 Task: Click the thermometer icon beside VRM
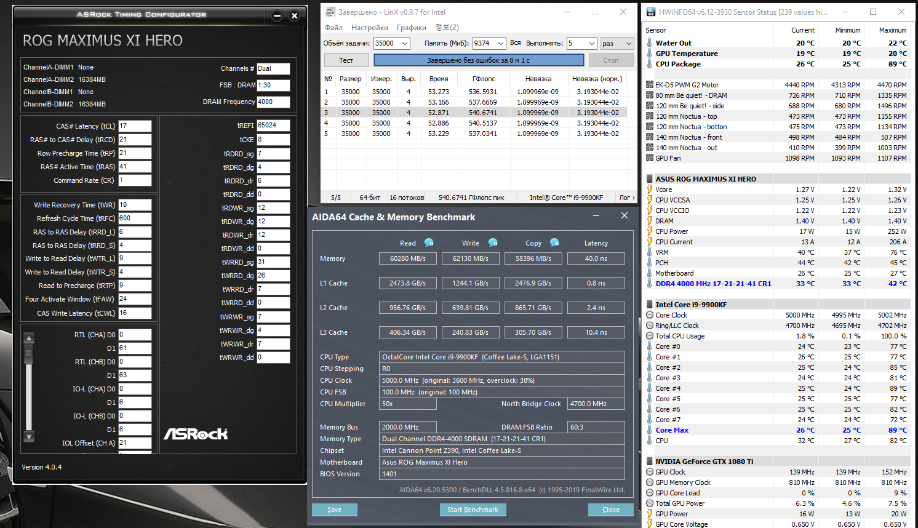(x=650, y=252)
